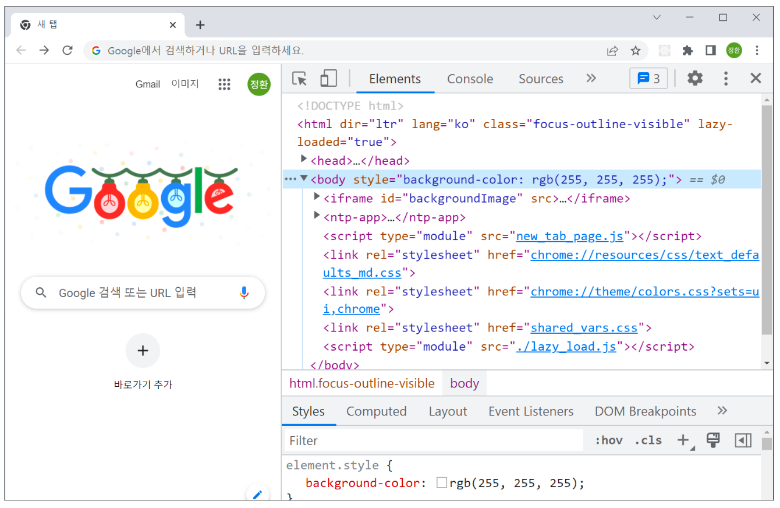Open the Computed styles tab

click(377, 411)
